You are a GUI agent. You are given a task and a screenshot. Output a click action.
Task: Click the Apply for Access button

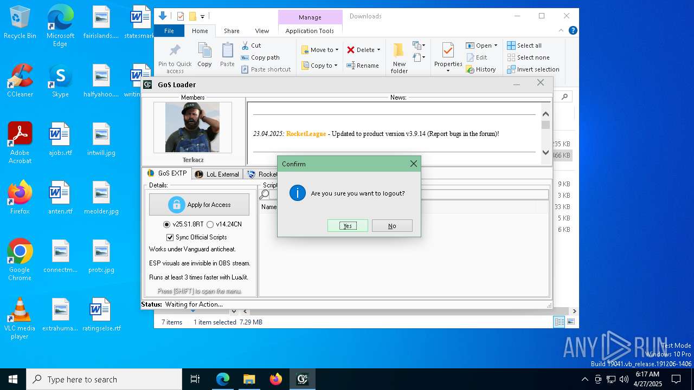tap(199, 205)
